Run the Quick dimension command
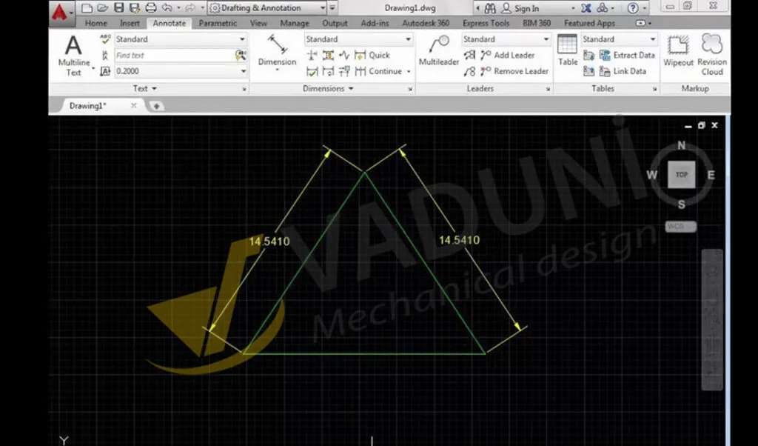 (377, 55)
